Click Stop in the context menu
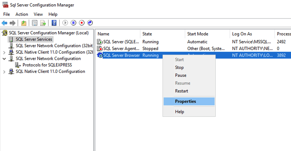Screen dimensions: 291x151 [x=179, y=67]
